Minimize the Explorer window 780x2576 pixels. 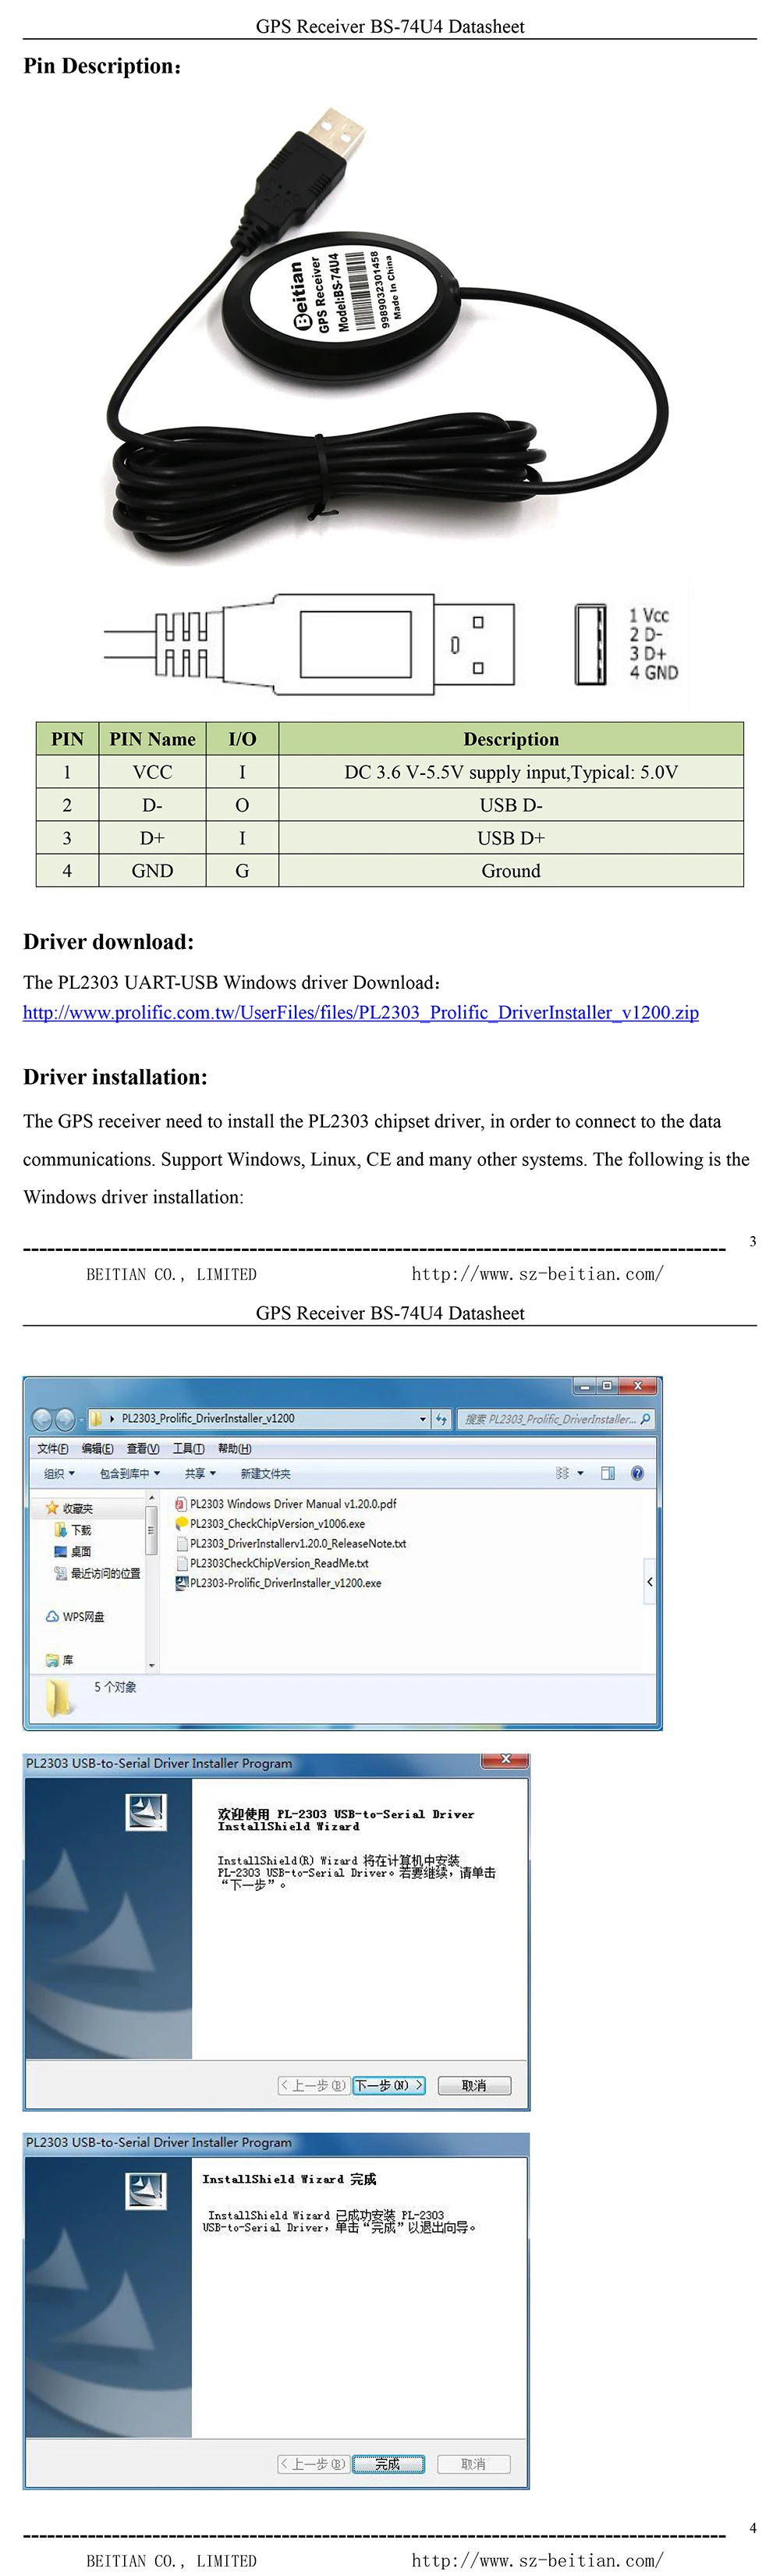585,1386
